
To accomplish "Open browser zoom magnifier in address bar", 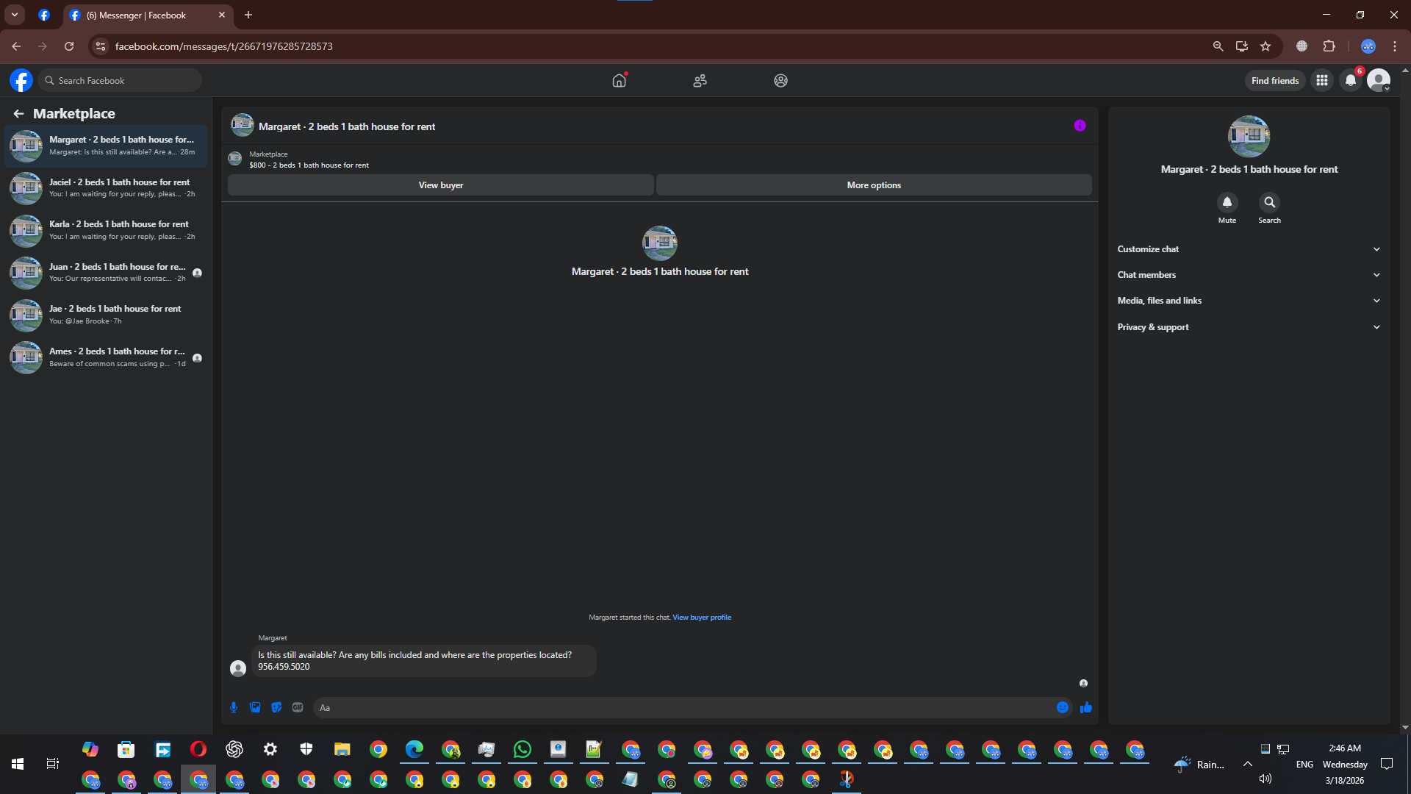I will coord(1218,46).
